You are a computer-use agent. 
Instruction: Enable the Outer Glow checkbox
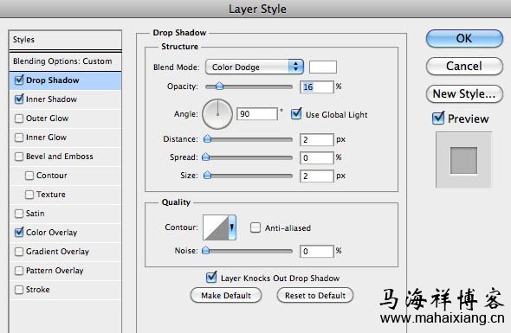(x=19, y=118)
